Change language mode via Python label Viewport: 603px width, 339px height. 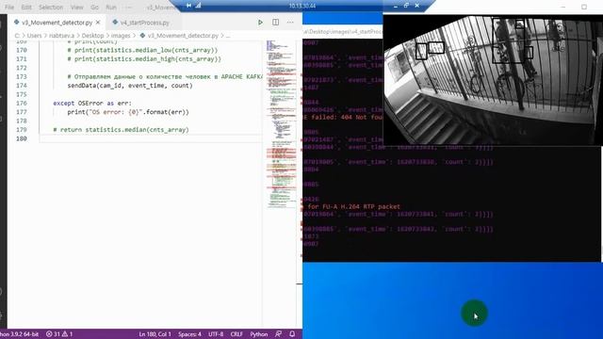pos(259,334)
